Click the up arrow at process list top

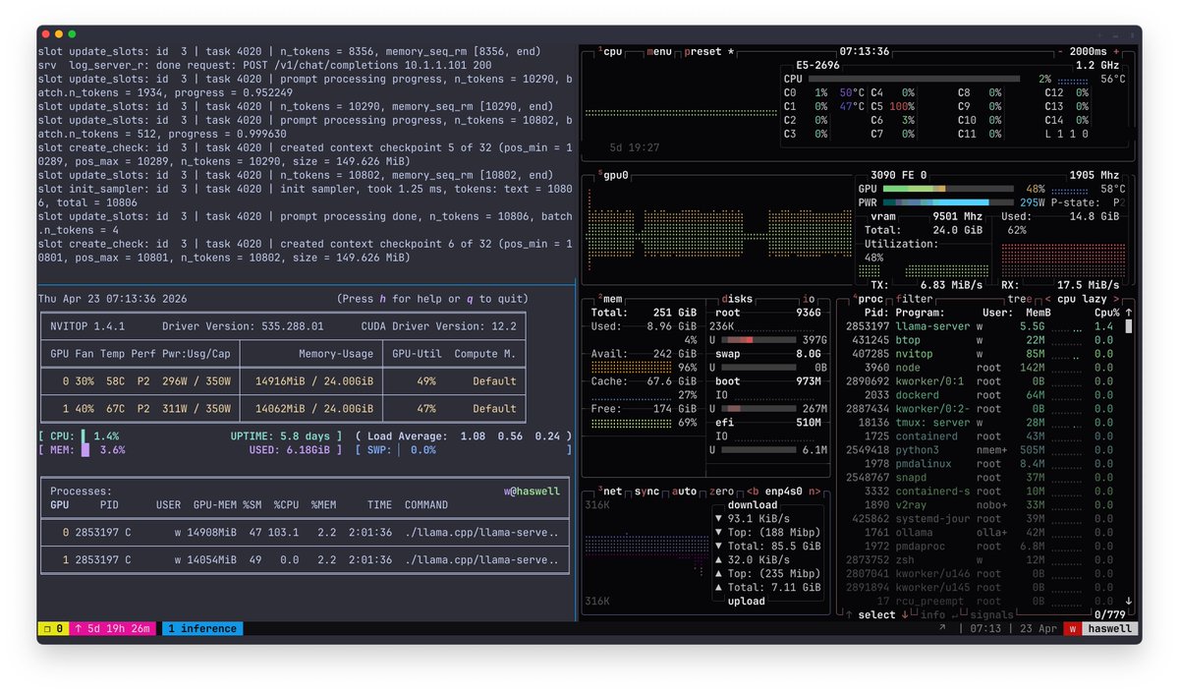1128,313
